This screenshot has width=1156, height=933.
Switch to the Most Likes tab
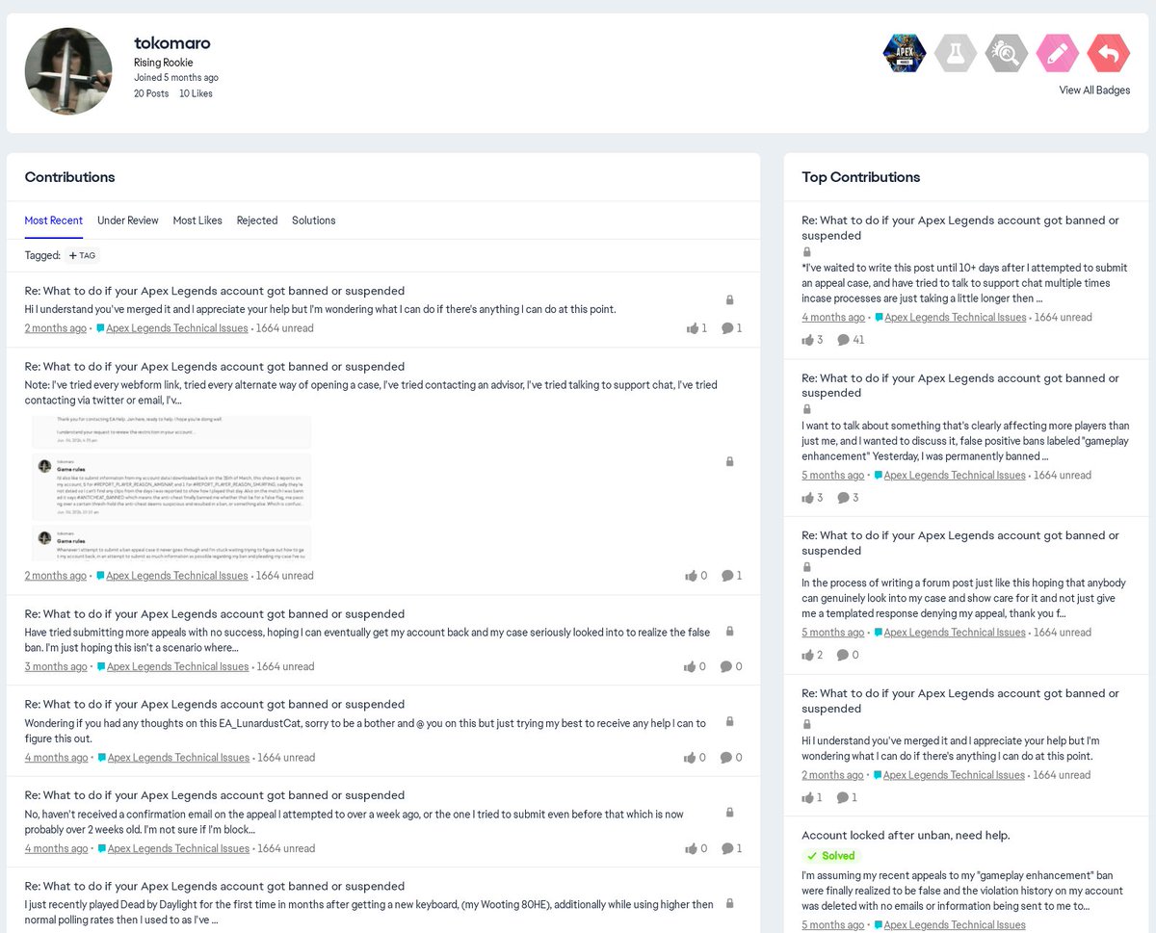click(197, 220)
